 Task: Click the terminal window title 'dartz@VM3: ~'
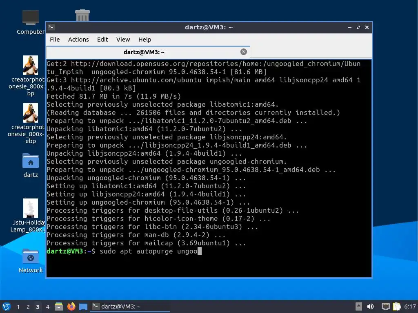coord(209,27)
